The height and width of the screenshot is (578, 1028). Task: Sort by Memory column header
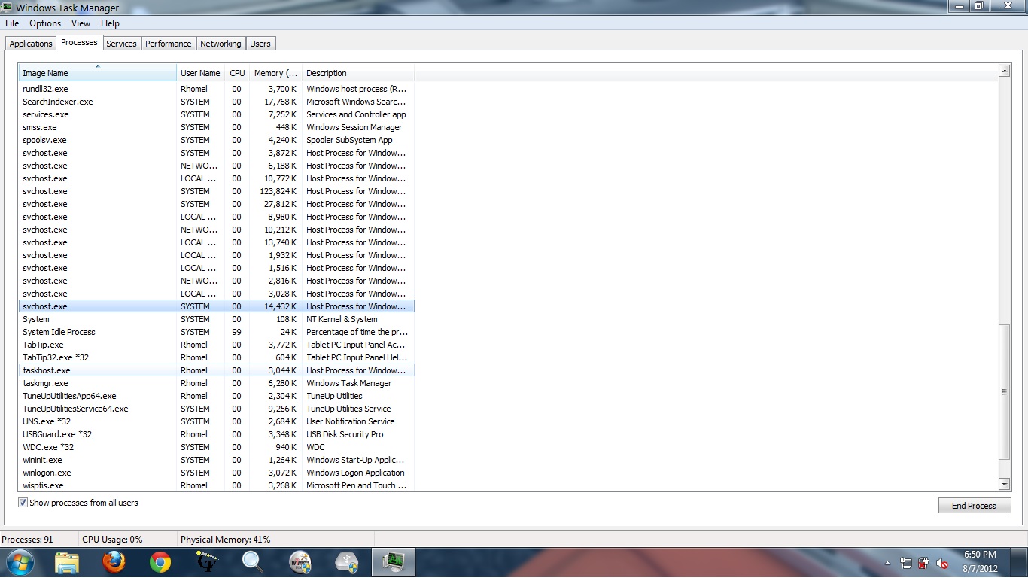click(x=275, y=73)
